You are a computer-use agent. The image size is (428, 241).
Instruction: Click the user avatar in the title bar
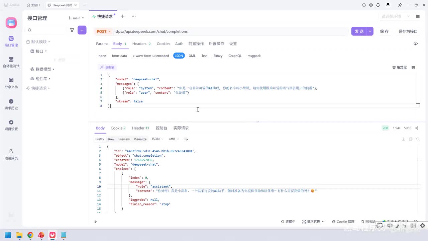point(388,5)
